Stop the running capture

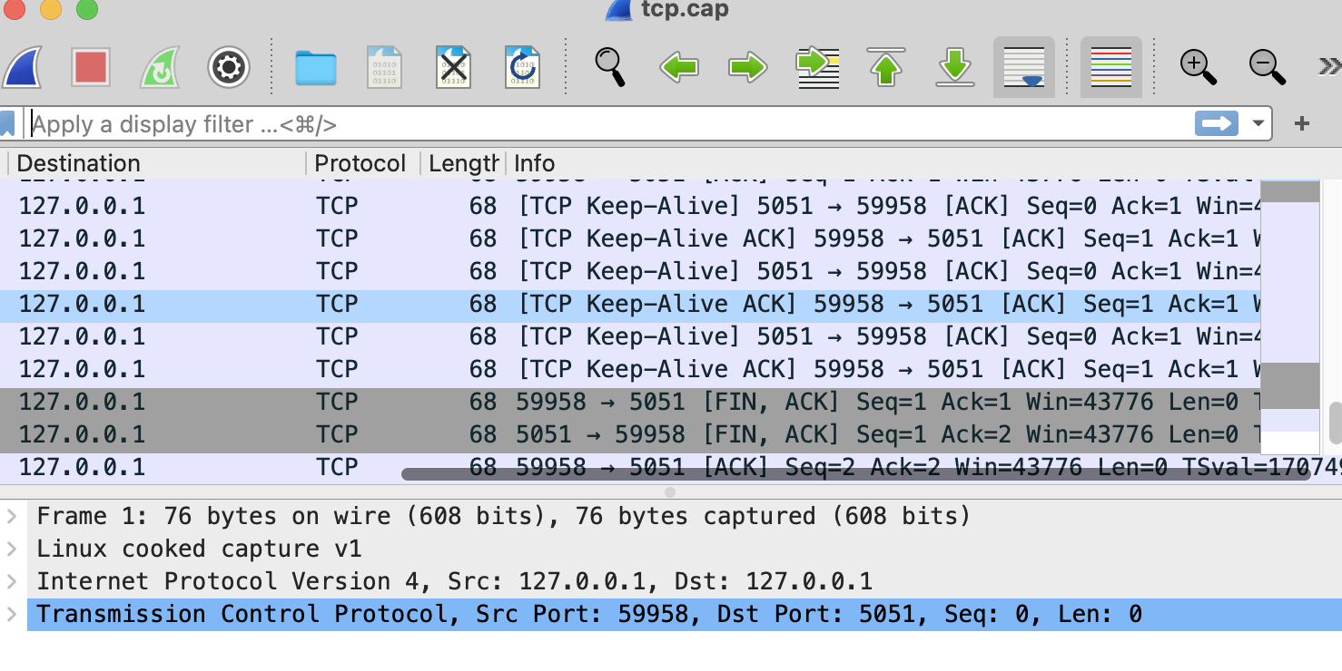[x=90, y=67]
